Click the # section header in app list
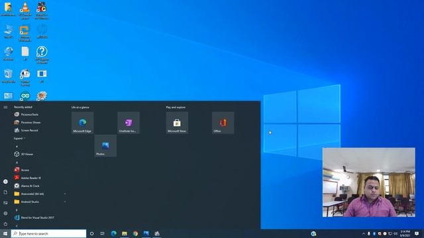The width and height of the screenshot is (424, 238). [17, 146]
